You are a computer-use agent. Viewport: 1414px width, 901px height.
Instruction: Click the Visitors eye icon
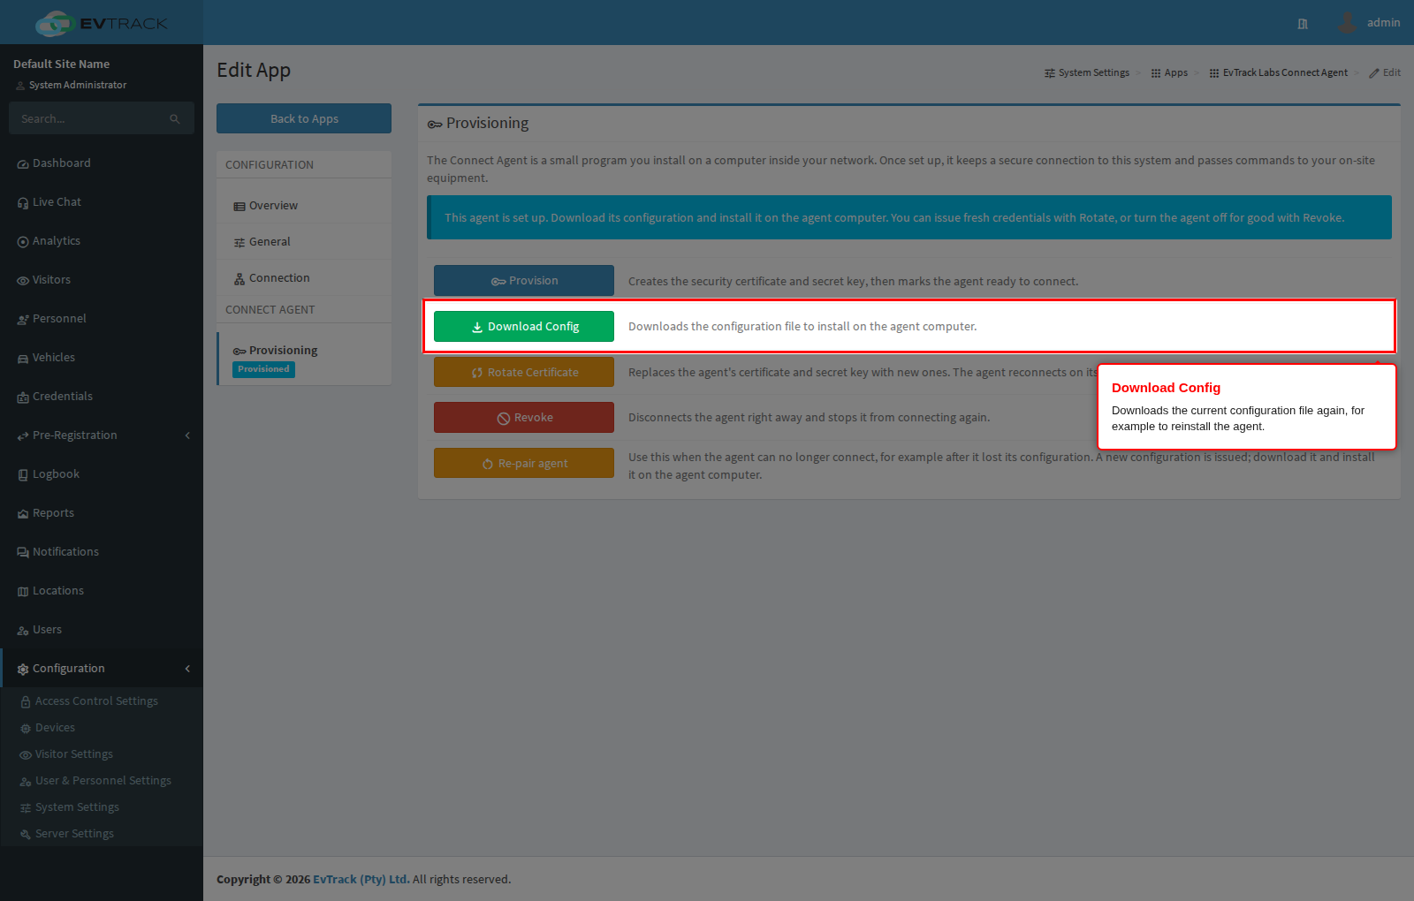coord(23,281)
